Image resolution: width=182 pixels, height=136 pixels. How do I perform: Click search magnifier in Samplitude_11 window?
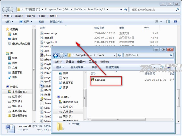click(177, 9)
